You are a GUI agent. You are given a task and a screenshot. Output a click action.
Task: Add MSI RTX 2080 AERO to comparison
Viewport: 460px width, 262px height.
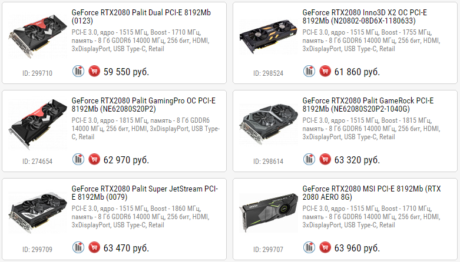coord(309,247)
